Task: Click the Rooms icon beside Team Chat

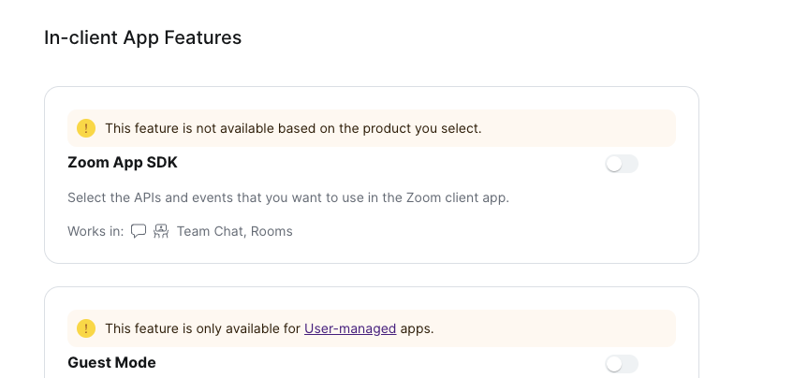Action: 161,231
